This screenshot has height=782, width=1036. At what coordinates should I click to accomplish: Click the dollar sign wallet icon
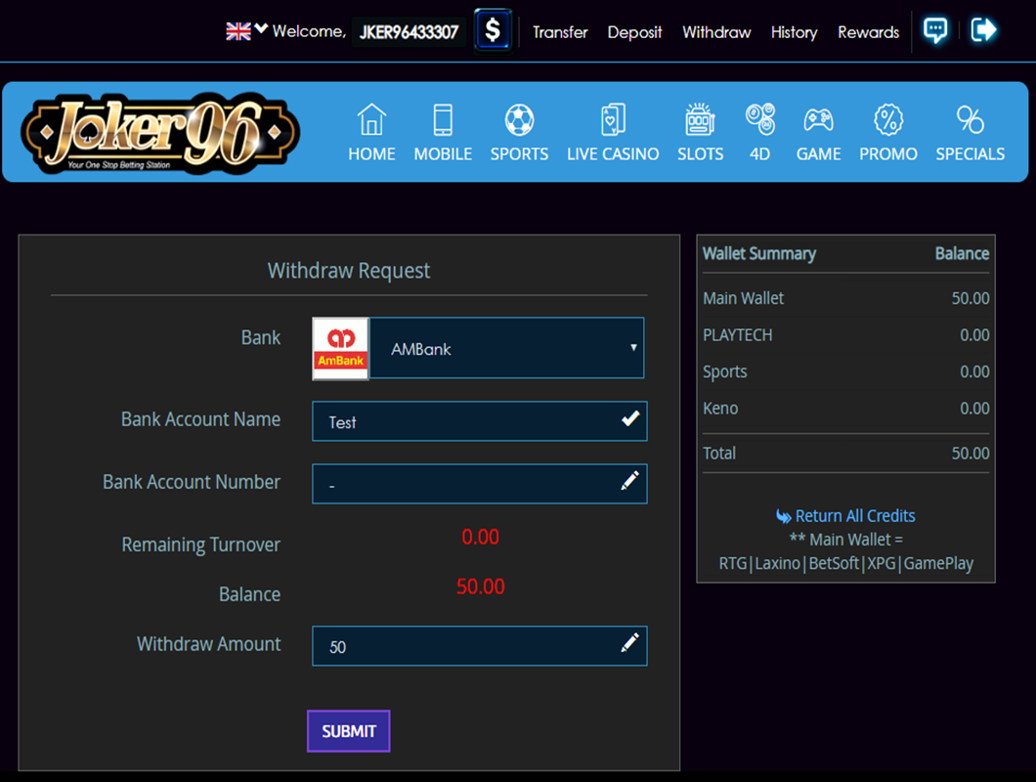tap(493, 30)
